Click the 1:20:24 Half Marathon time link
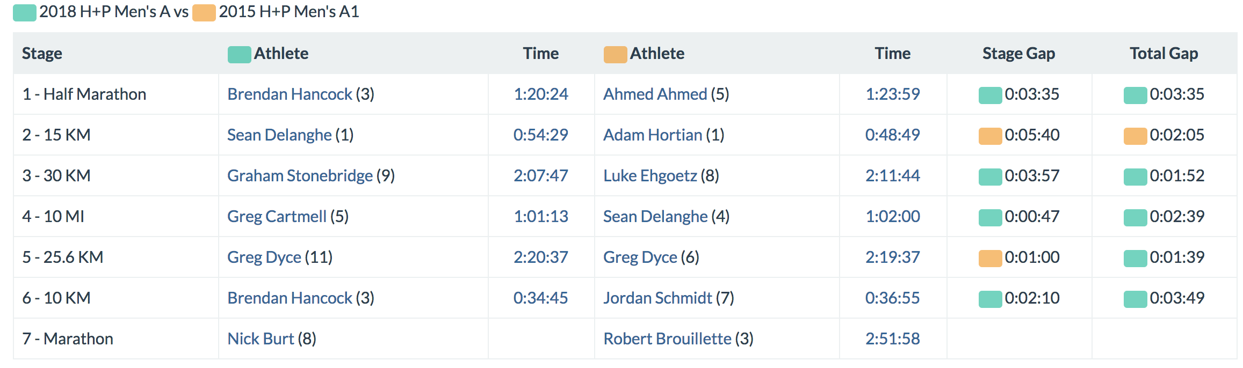The width and height of the screenshot is (1243, 368). tap(540, 94)
